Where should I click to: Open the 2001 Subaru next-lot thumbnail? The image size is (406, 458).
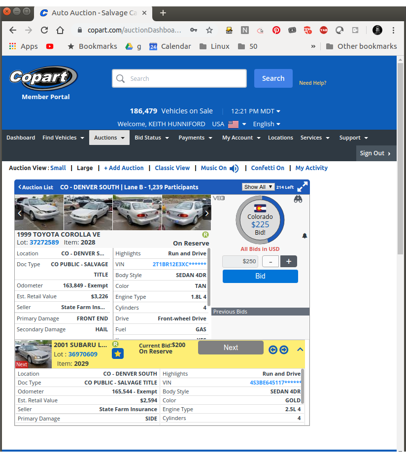(x=34, y=353)
